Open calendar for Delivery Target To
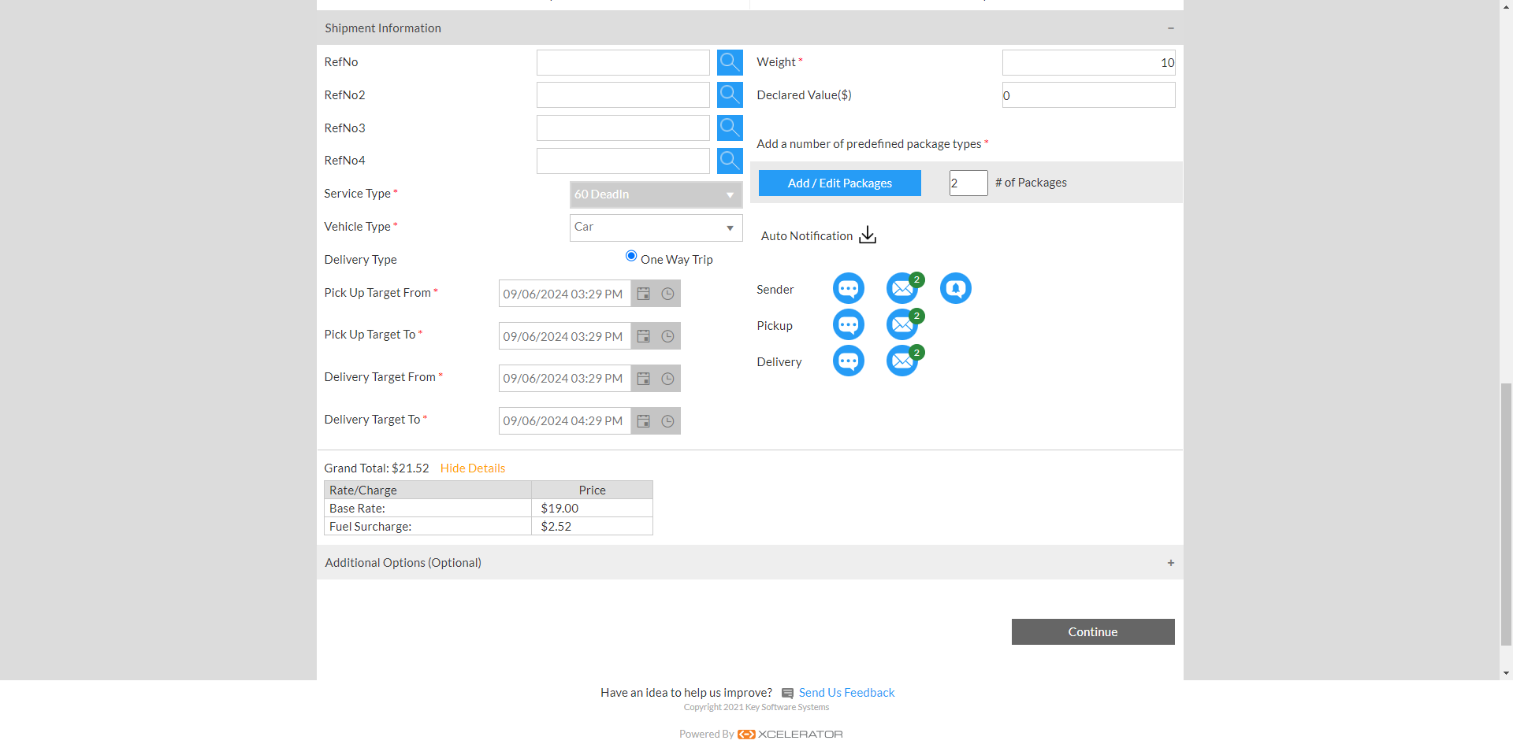Viewport: 1513px width, 744px height. [644, 421]
